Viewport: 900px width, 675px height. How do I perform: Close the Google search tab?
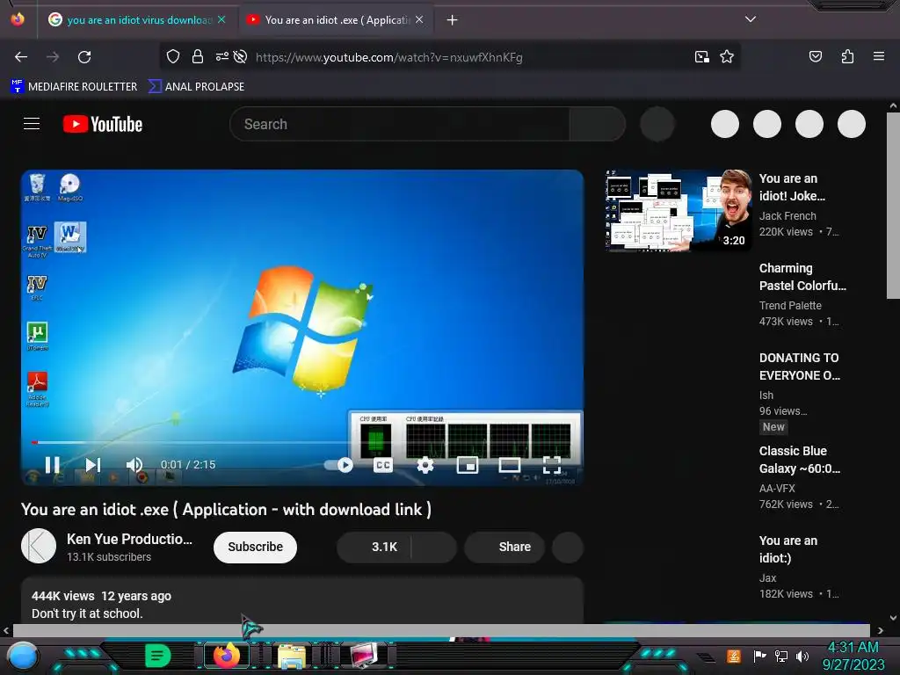coord(221,19)
